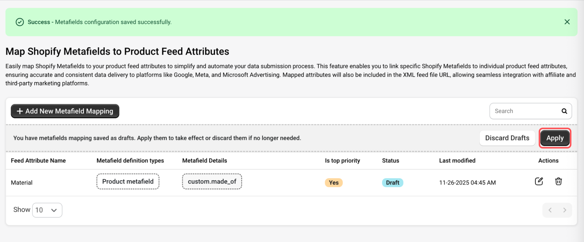Open the Show 10 rows dropdown

(47, 210)
